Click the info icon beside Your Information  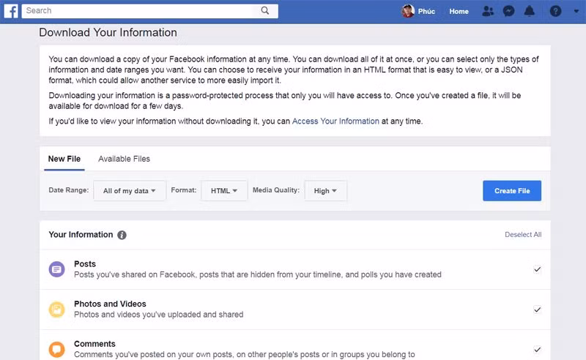(x=122, y=235)
